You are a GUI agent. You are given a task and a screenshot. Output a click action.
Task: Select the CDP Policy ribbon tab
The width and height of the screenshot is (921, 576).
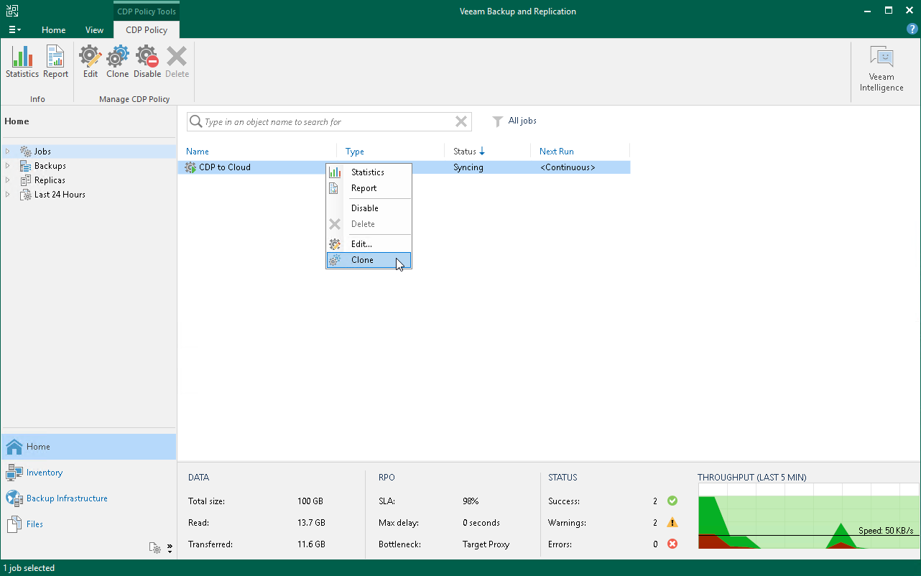point(147,30)
